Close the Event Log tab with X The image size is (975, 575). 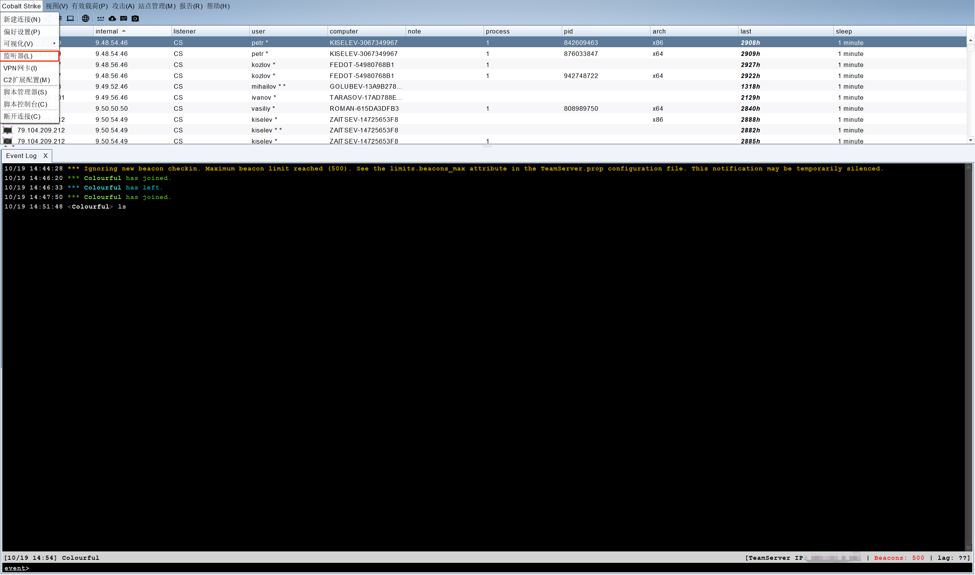tap(45, 156)
